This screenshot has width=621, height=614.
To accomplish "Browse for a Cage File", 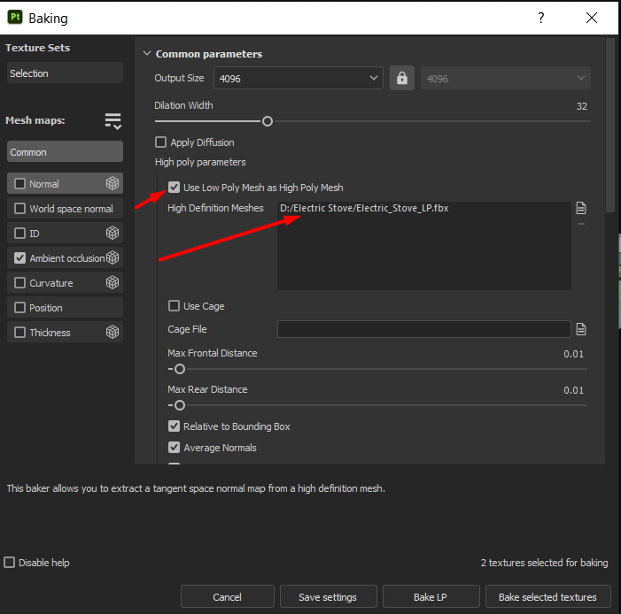I will coord(581,329).
